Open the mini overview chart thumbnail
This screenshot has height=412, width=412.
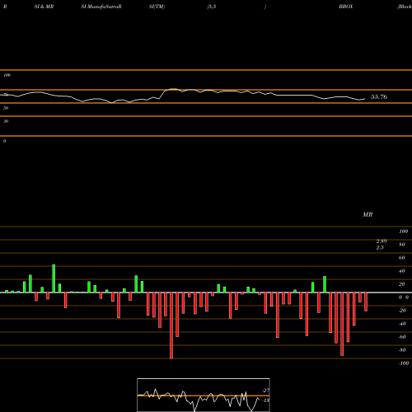tap(204, 395)
